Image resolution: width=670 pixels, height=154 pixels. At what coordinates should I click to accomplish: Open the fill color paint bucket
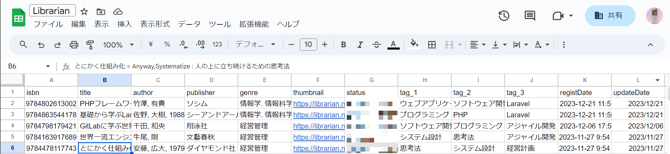pos(414,44)
